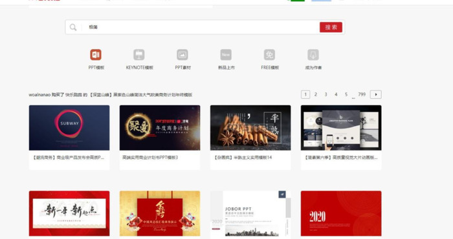Open the cinnamon 半熟 template thumbnail

tap(250, 128)
